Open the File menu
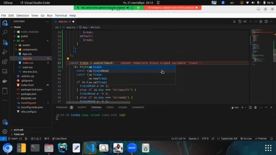 3,15
